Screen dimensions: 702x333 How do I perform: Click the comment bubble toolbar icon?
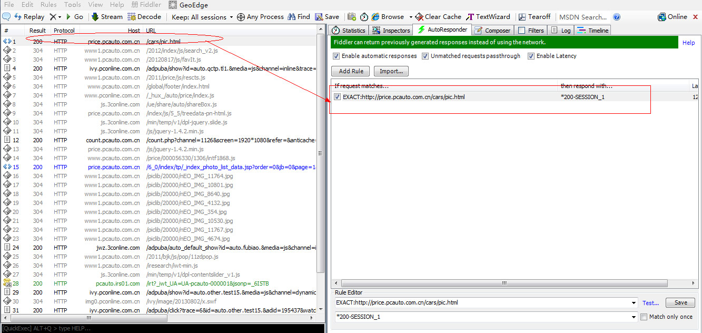tap(6, 17)
